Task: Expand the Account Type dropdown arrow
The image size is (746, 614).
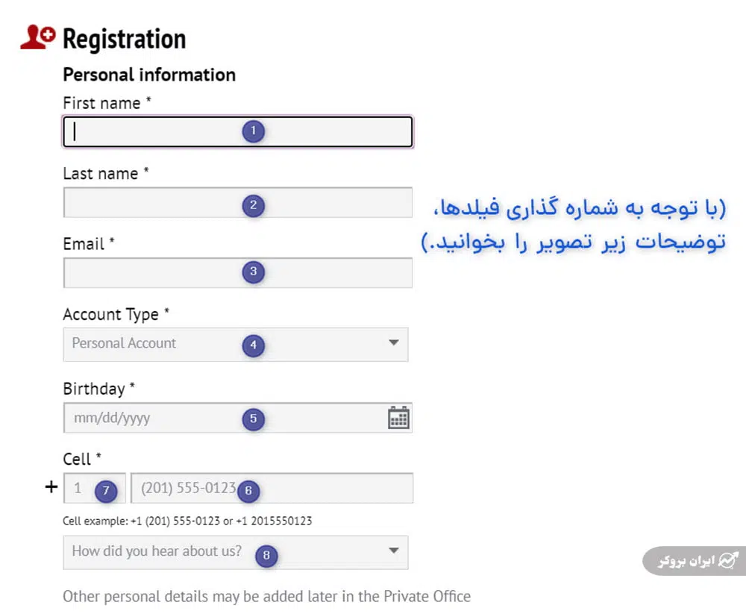Action: tap(394, 343)
